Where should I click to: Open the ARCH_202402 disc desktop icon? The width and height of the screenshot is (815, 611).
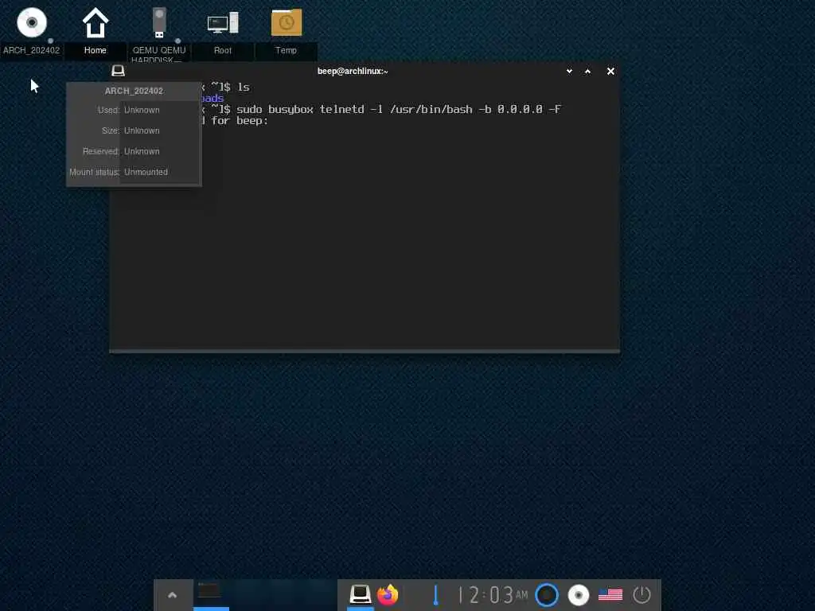[32, 23]
